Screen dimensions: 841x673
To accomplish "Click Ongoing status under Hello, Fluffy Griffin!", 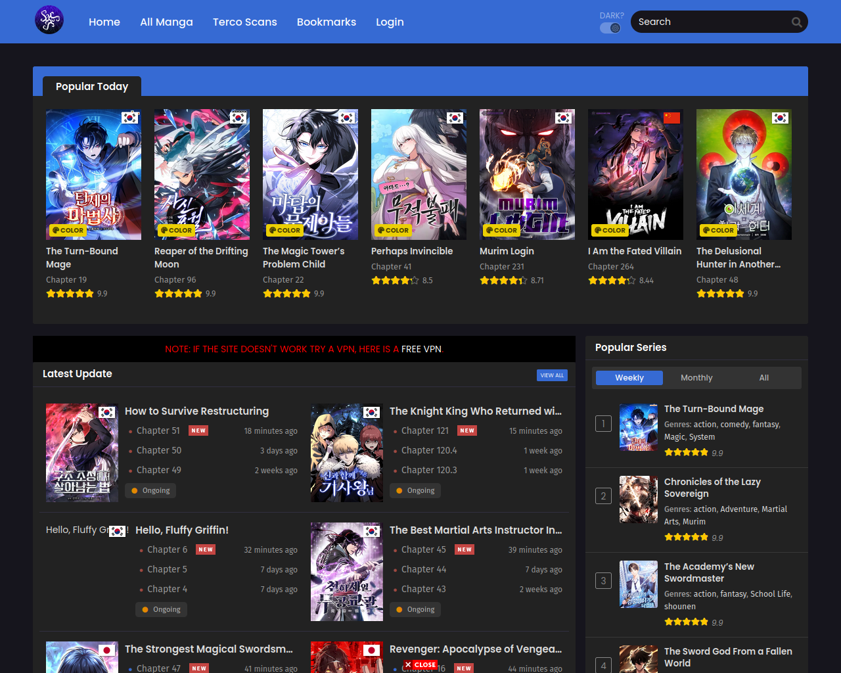I will pos(161,609).
